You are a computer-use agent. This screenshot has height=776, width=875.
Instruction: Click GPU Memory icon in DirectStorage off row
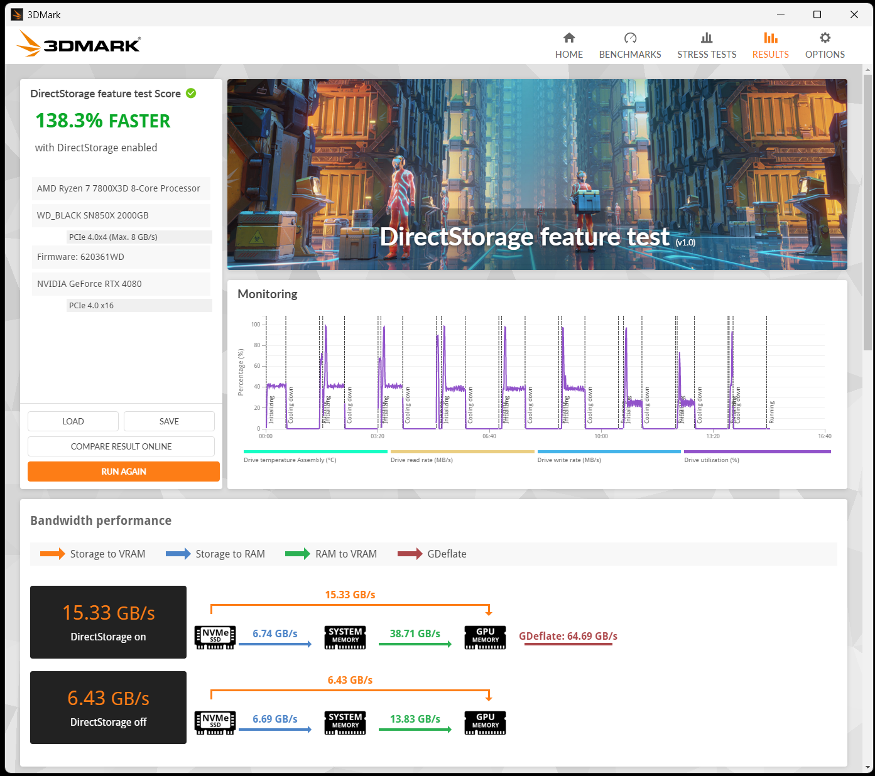coord(485,723)
